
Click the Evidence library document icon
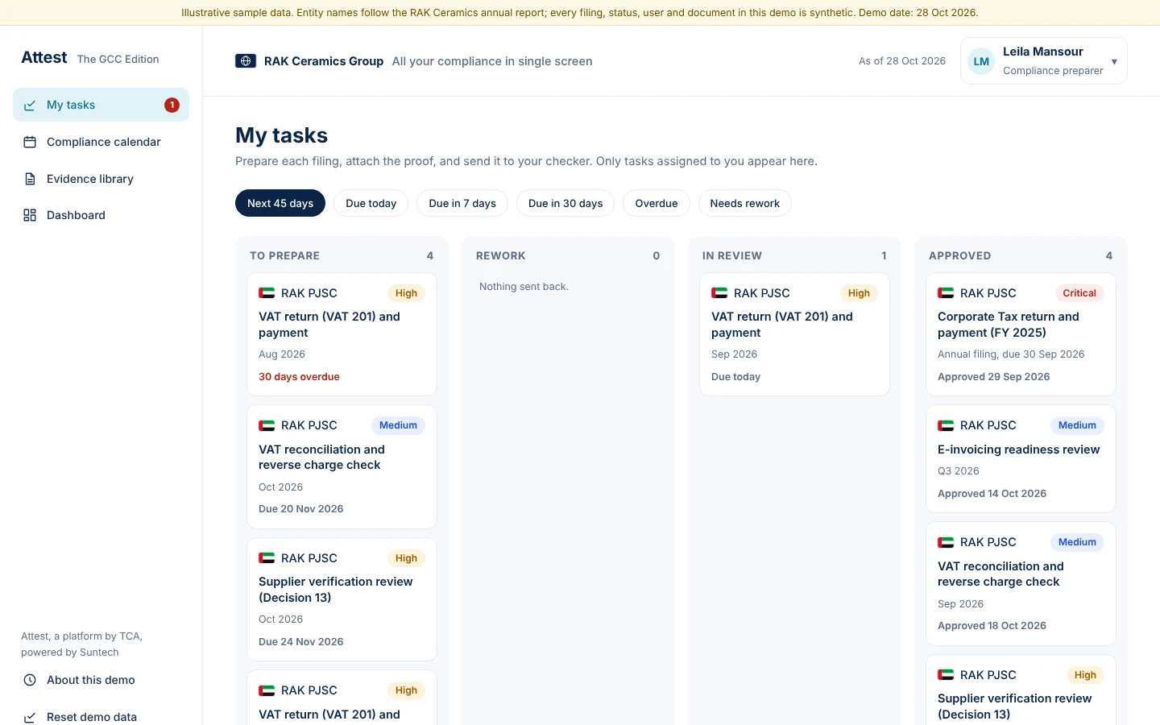tap(30, 179)
